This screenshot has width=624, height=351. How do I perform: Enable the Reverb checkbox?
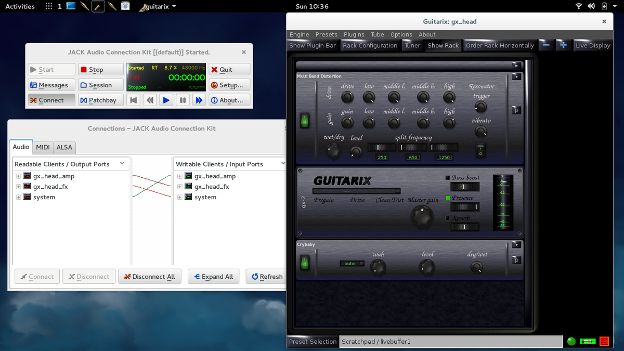pyautogui.click(x=448, y=218)
